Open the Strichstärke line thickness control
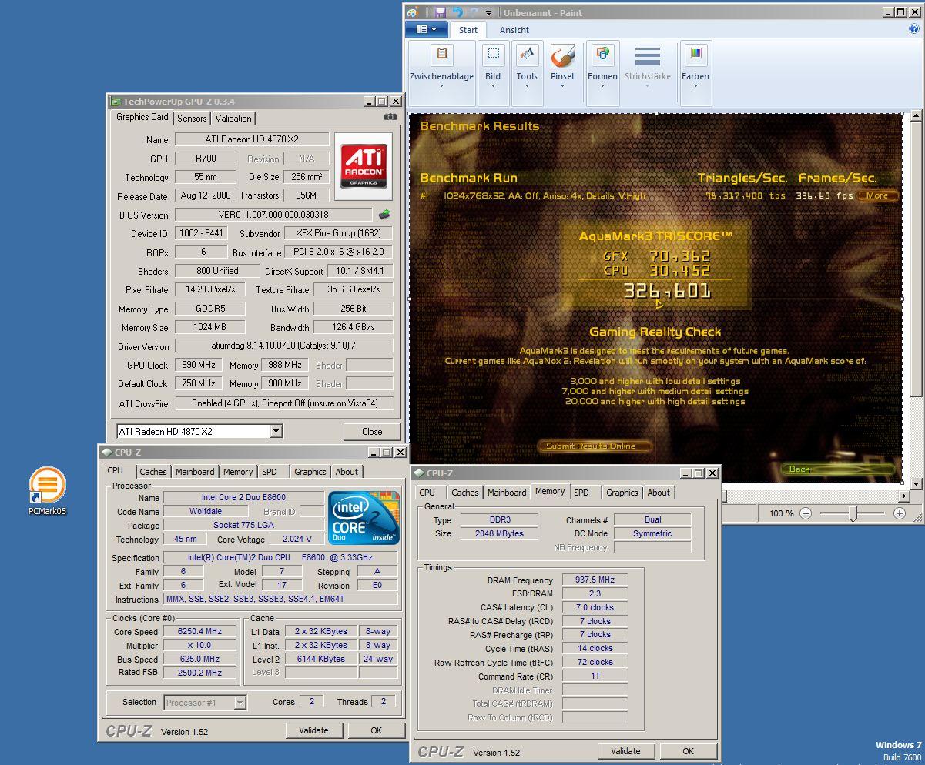Viewport: 925px width, 765px height. [x=647, y=66]
